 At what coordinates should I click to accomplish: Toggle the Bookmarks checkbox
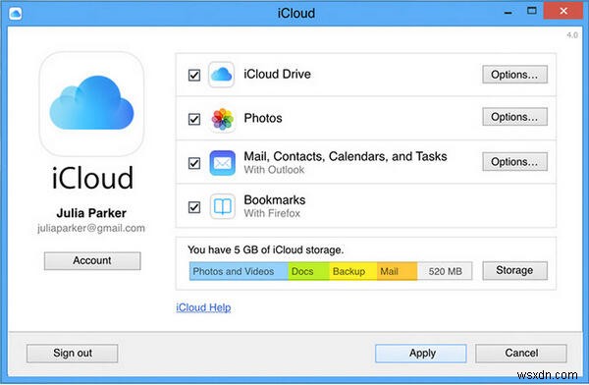pyautogui.click(x=194, y=207)
